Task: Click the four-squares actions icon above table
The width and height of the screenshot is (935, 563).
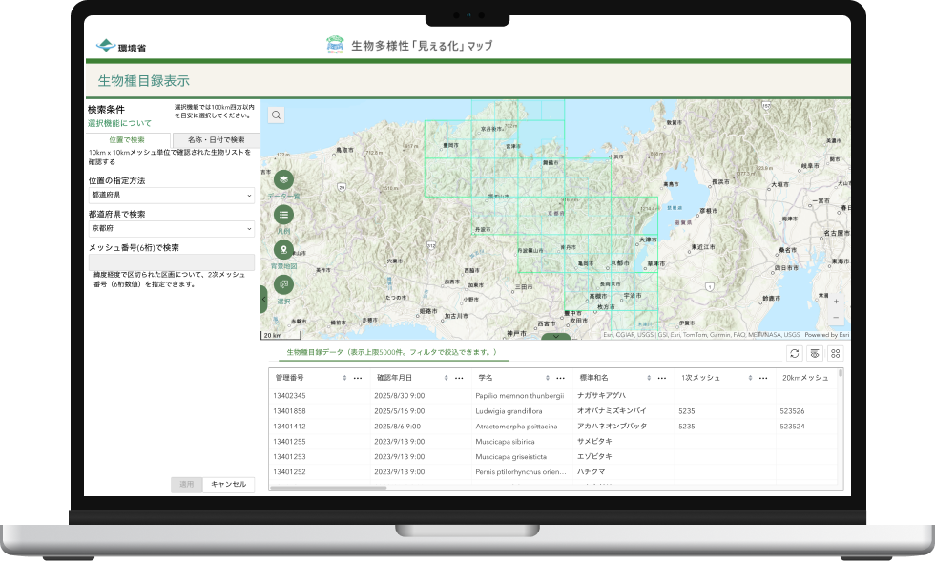Action: tap(836, 353)
